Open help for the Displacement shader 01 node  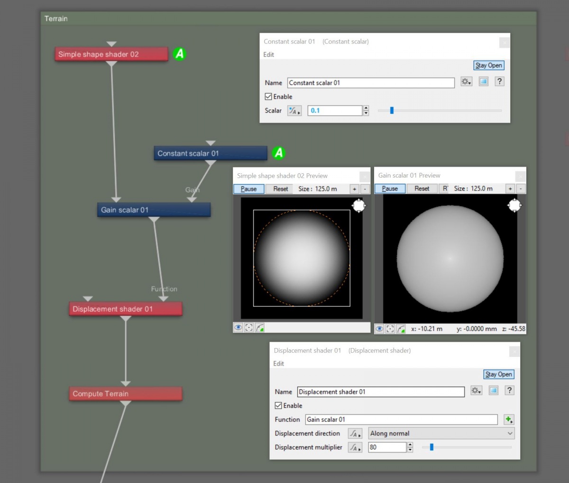[x=509, y=390]
